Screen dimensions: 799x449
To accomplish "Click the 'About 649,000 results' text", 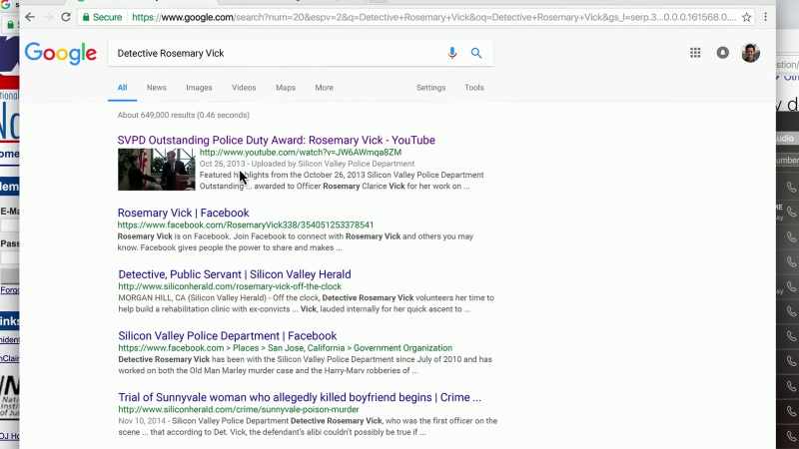I will tap(184, 115).
